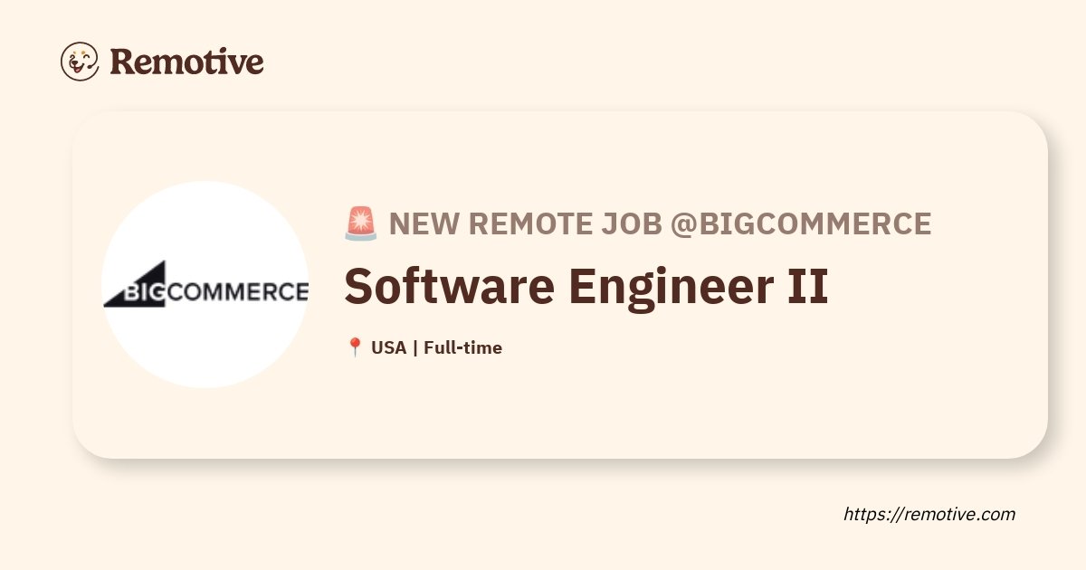The width and height of the screenshot is (1086, 570).
Task: Click the BIG text inside the triangle
Action: coord(145,291)
